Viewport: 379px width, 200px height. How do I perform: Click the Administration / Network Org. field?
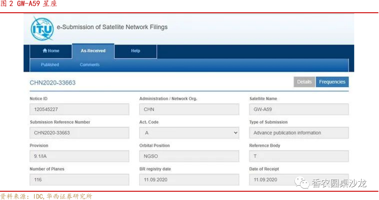pos(189,109)
